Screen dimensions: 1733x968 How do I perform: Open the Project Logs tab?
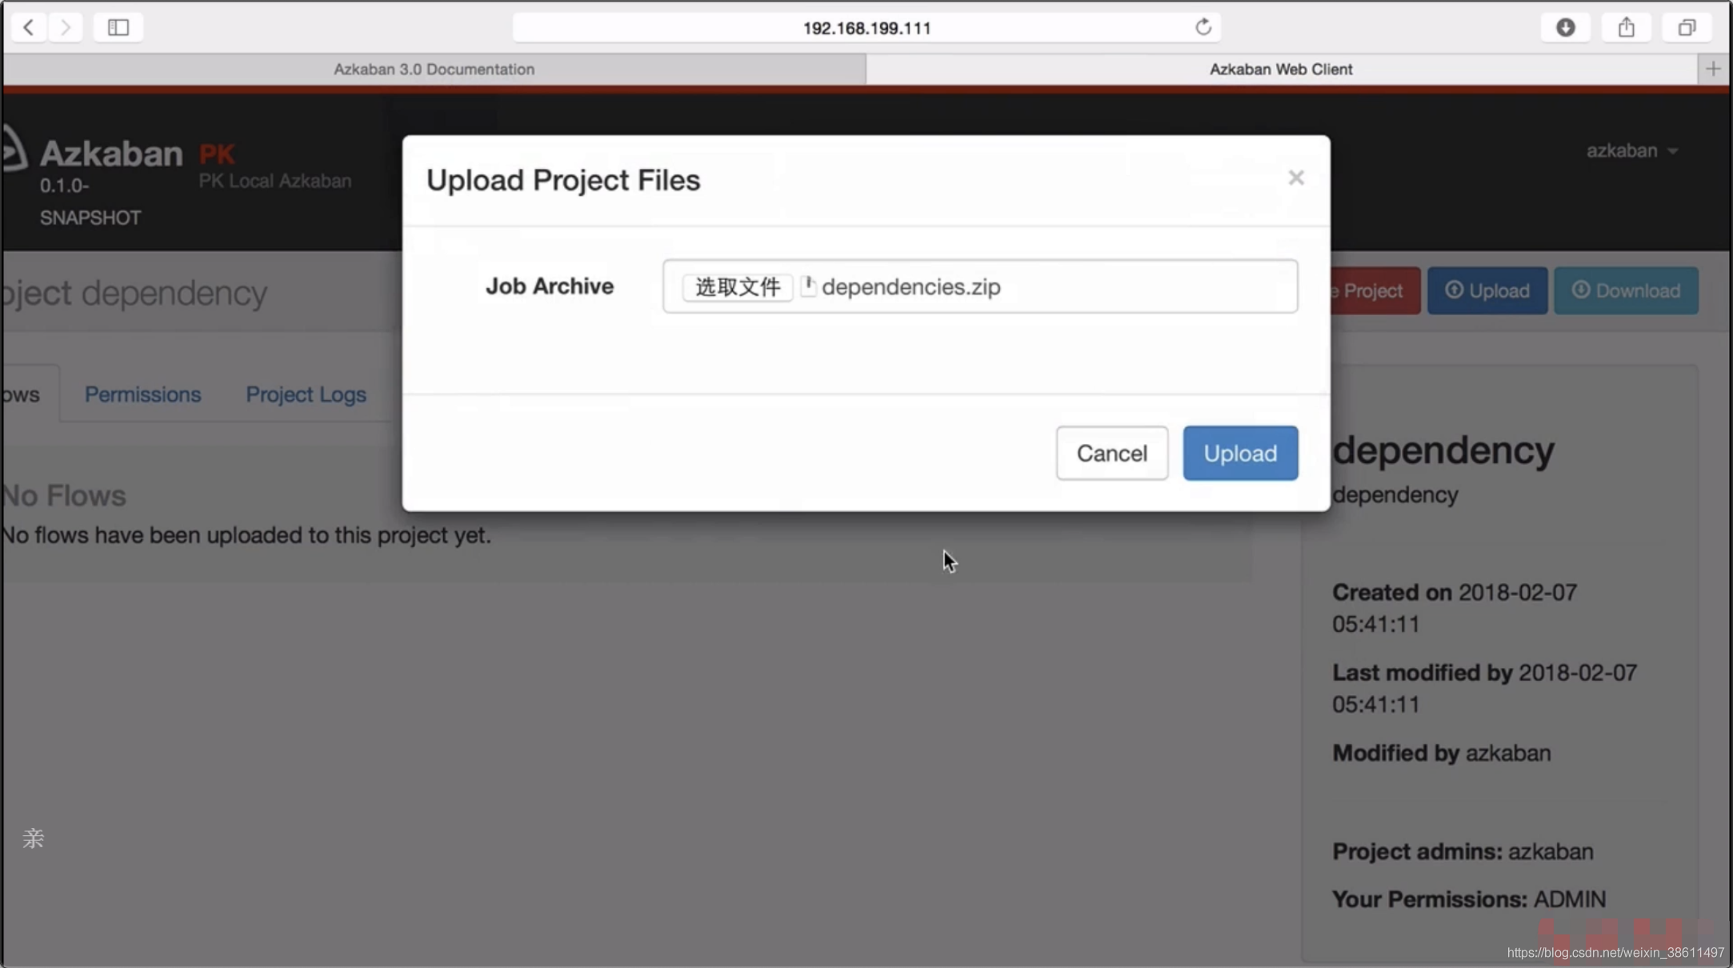pos(306,394)
